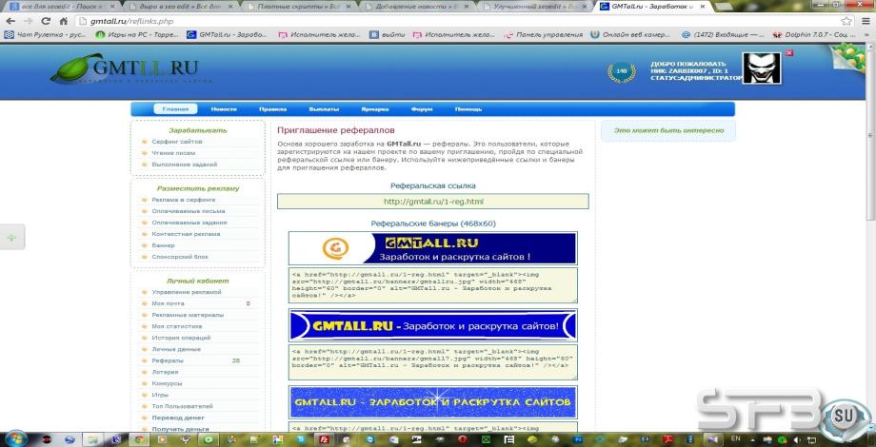Open 'Топ Пользователей' sidebar link

pos(182,406)
